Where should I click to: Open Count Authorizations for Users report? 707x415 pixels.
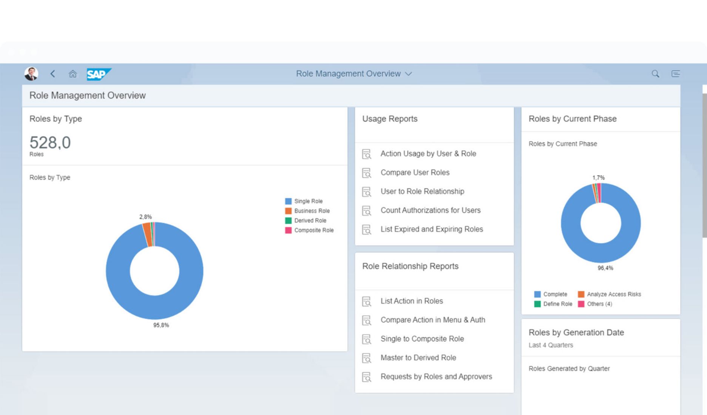430,210
